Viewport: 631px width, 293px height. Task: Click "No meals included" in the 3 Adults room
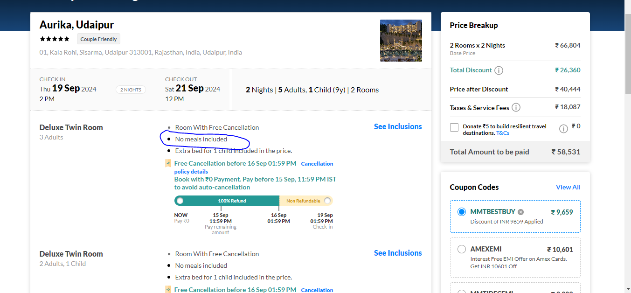201,139
